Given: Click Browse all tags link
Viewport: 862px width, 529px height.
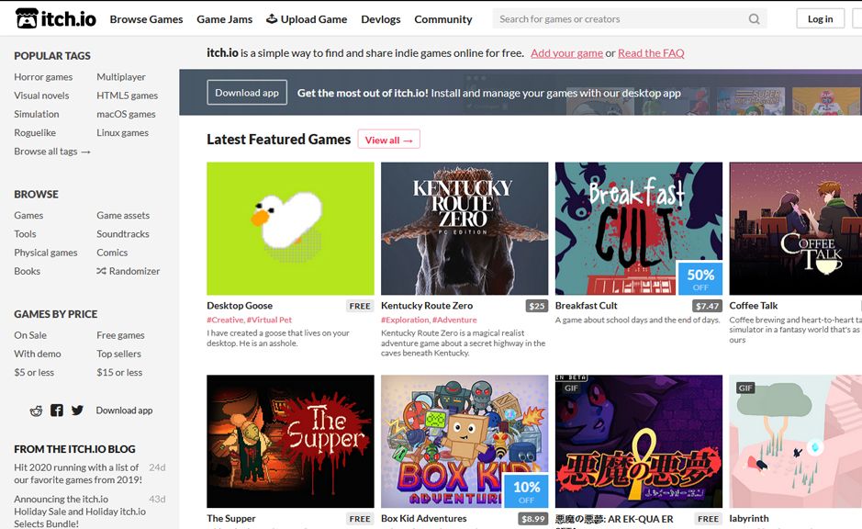Looking at the screenshot, I should tap(52, 152).
